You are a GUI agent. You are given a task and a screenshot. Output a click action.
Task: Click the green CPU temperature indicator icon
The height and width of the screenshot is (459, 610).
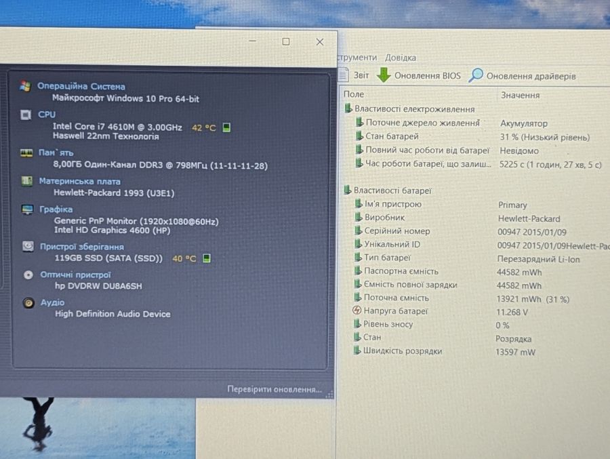(x=226, y=127)
